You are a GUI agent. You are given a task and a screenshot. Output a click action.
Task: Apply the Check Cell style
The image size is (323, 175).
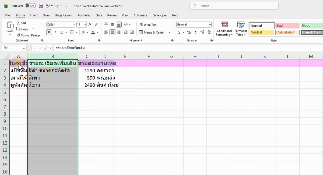click(x=312, y=32)
